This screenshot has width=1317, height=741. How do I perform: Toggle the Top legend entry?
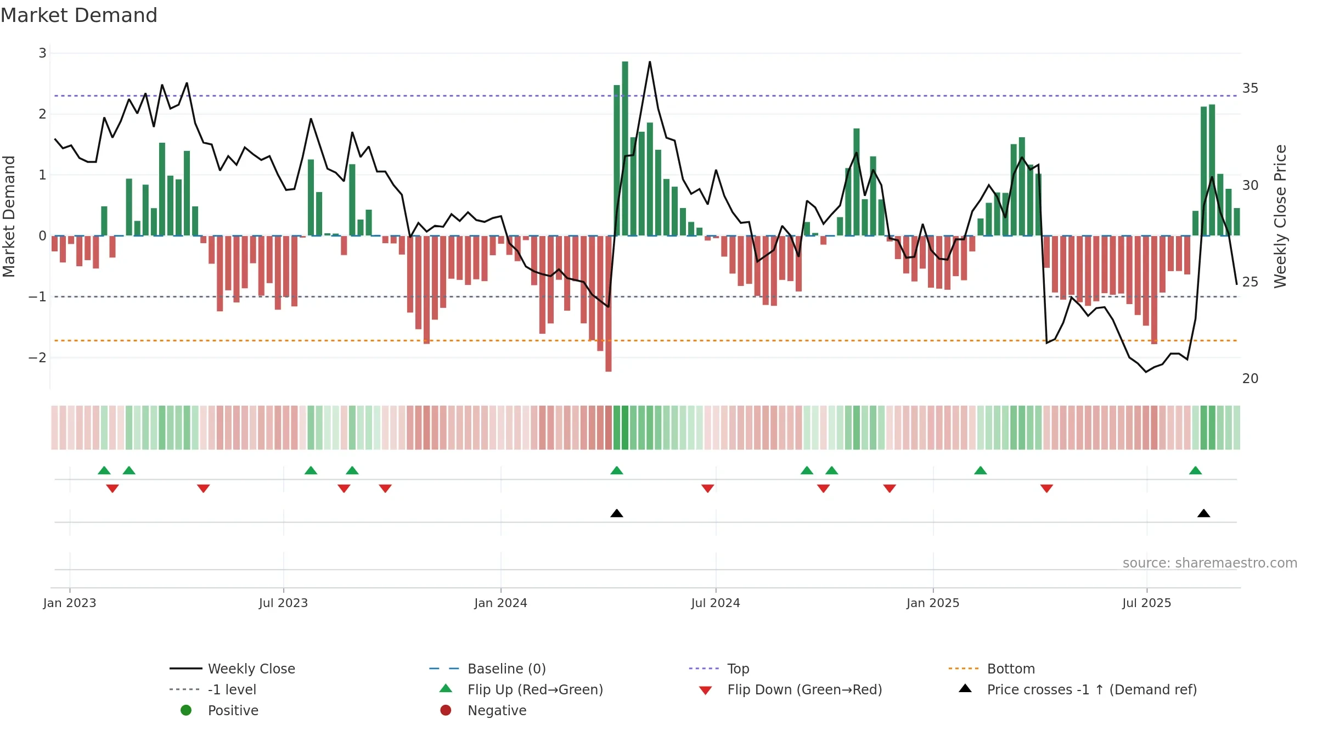(719, 669)
